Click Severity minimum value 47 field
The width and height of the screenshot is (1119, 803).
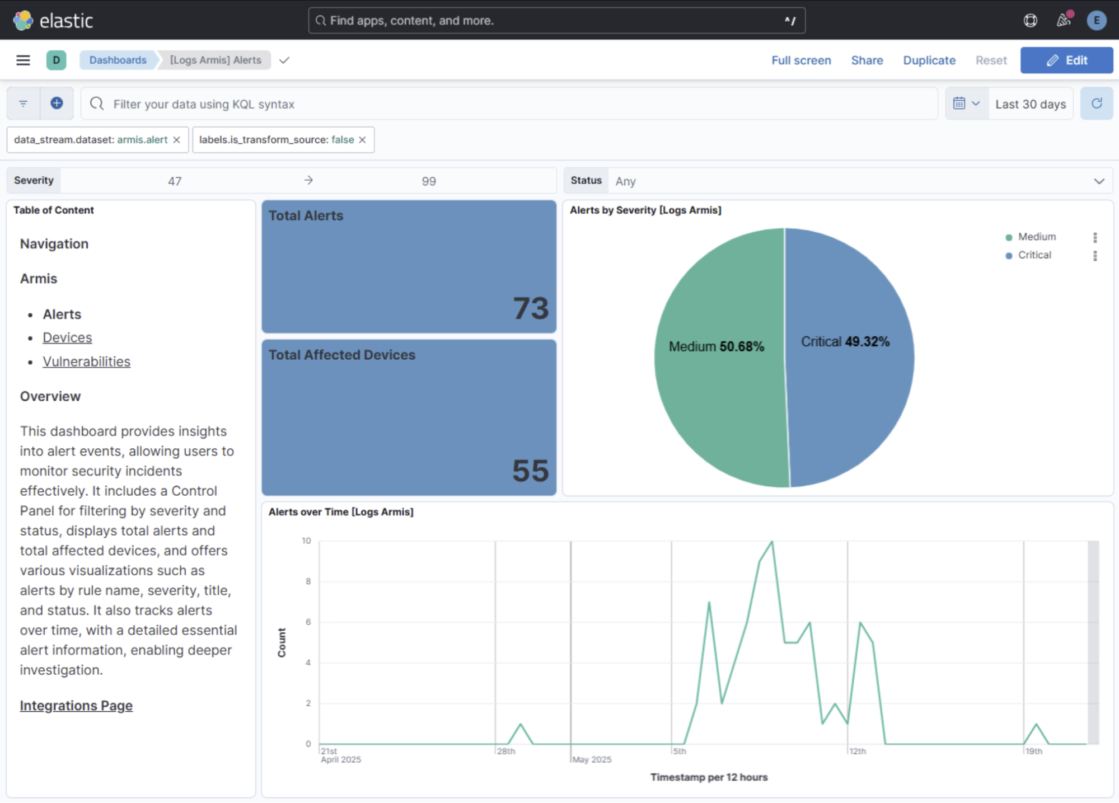pyautogui.click(x=175, y=181)
